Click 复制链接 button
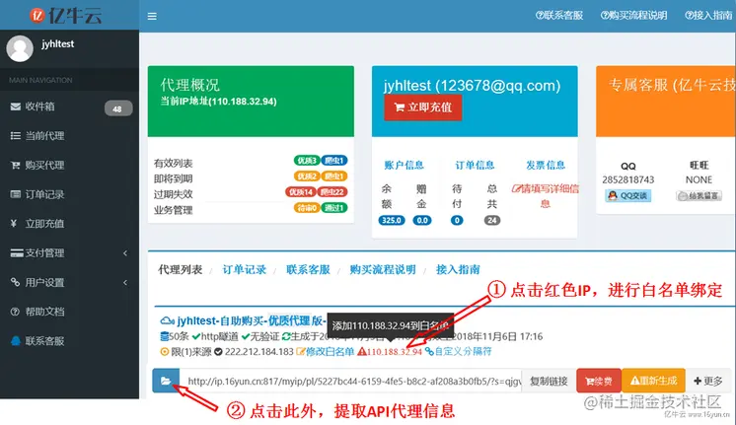The height and width of the screenshot is (425, 736). [549, 382]
